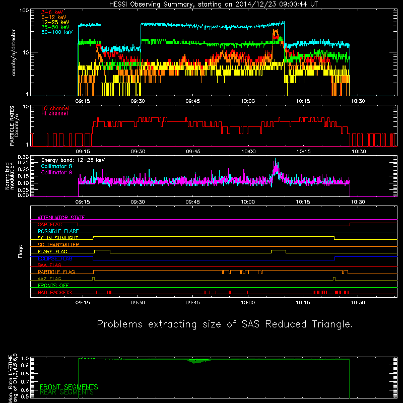Click the GAP_FLAG flag label
This screenshot has height=403, width=403.
click(x=49, y=224)
